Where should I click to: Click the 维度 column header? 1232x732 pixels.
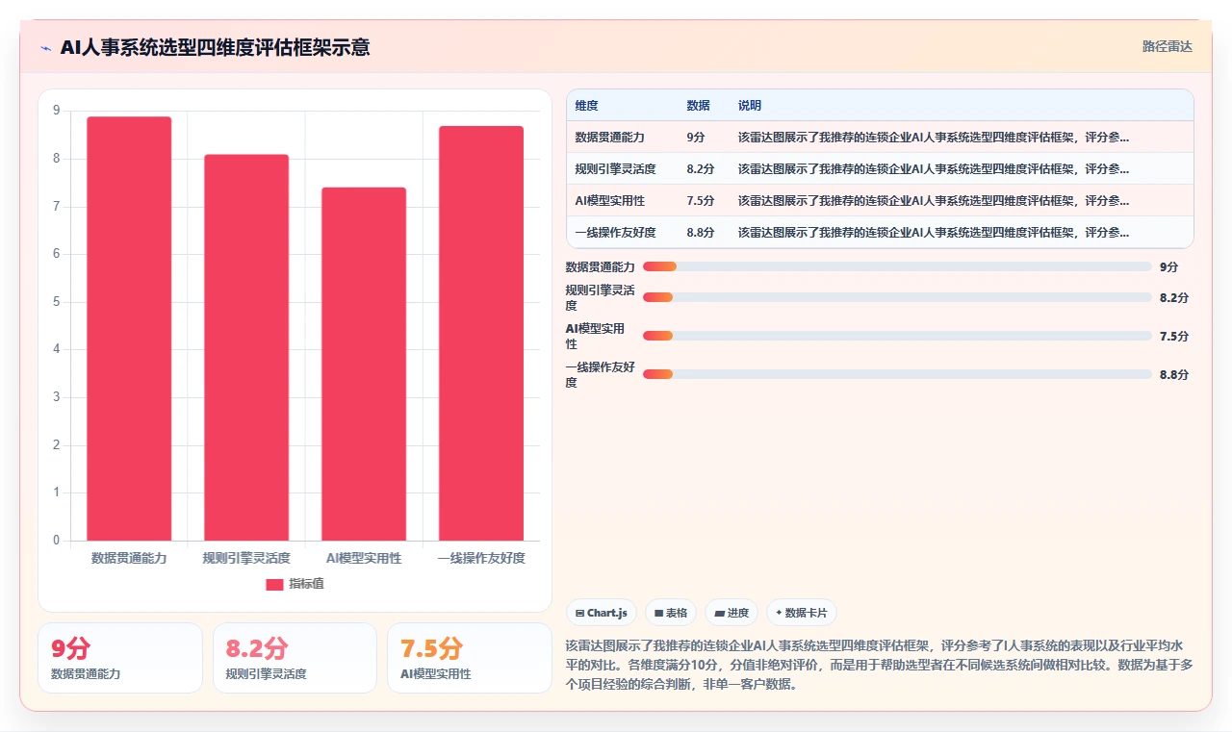tap(586, 105)
